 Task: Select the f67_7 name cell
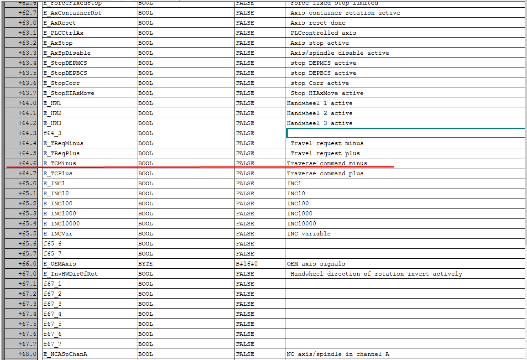coord(90,344)
